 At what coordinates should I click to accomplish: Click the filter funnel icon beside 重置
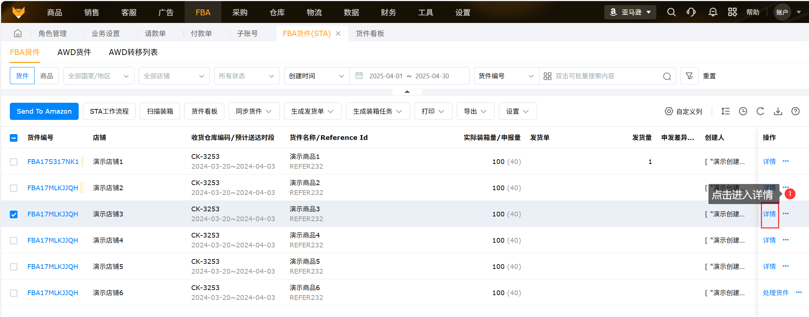[689, 76]
